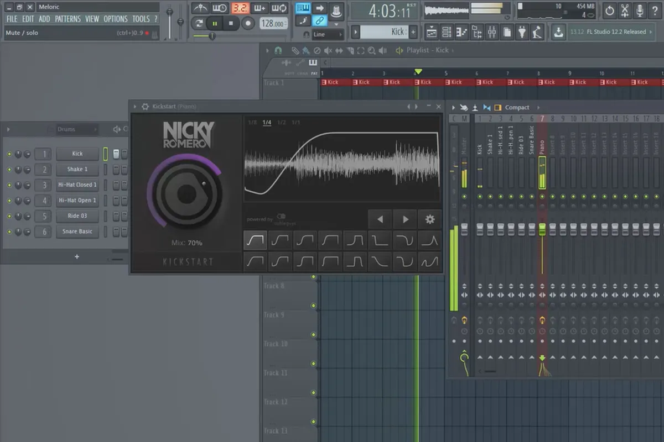Open the Kickstart plugin options gear in title bar
This screenshot has height=442, width=664.
(145, 107)
